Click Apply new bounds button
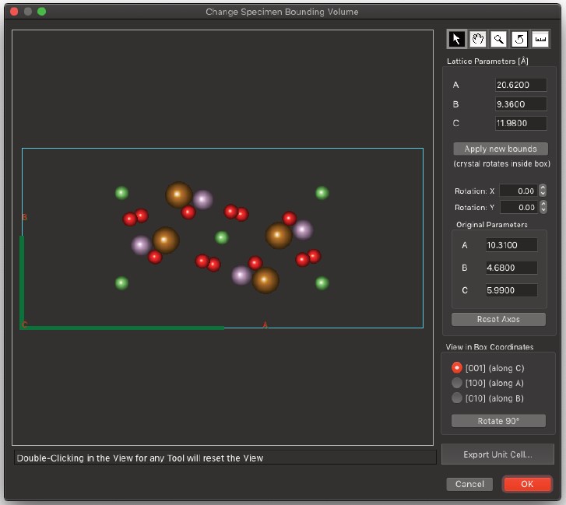 (x=501, y=149)
